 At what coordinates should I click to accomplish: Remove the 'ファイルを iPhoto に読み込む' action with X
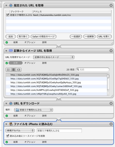111,124
